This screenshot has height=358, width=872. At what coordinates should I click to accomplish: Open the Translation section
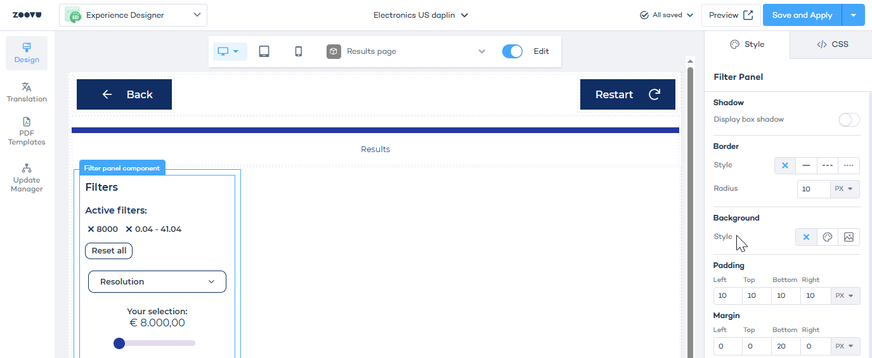pos(27,93)
